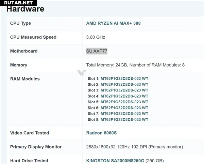Open the Slot 8 memory module link
The image size is (204, 164).
click(124, 119)
